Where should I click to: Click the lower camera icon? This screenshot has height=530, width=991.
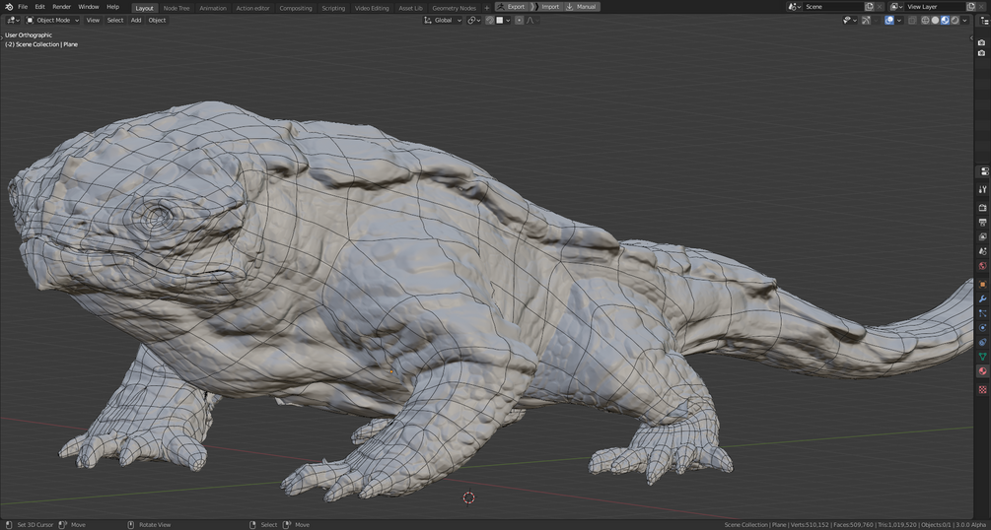pyautogui.click(x=981, y=53)
